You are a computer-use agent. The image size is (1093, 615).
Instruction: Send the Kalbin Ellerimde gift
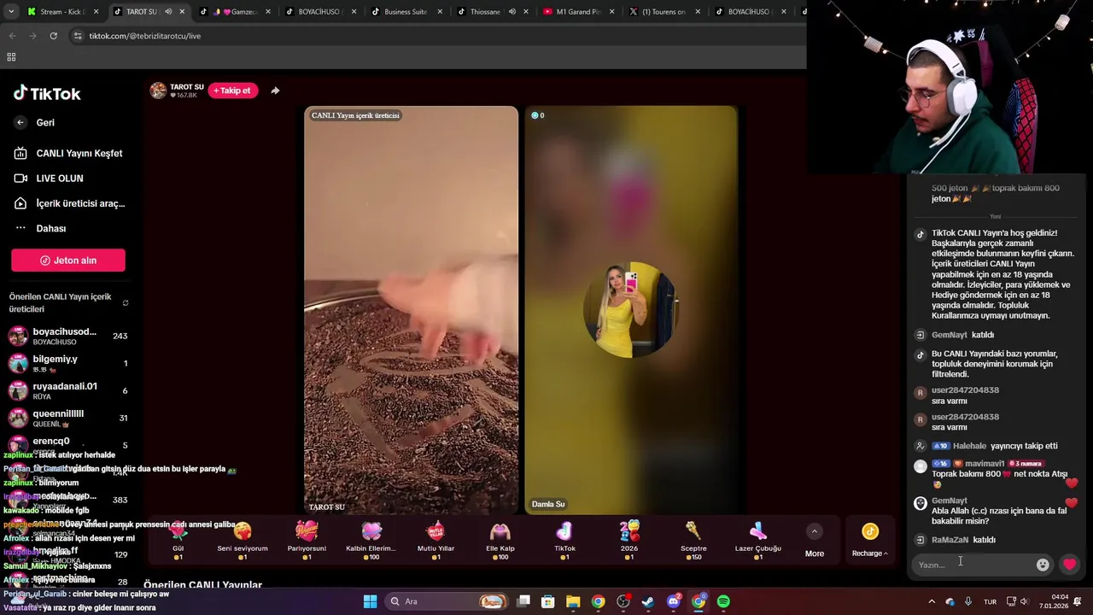pyautogui.click(x=371, y=539)
